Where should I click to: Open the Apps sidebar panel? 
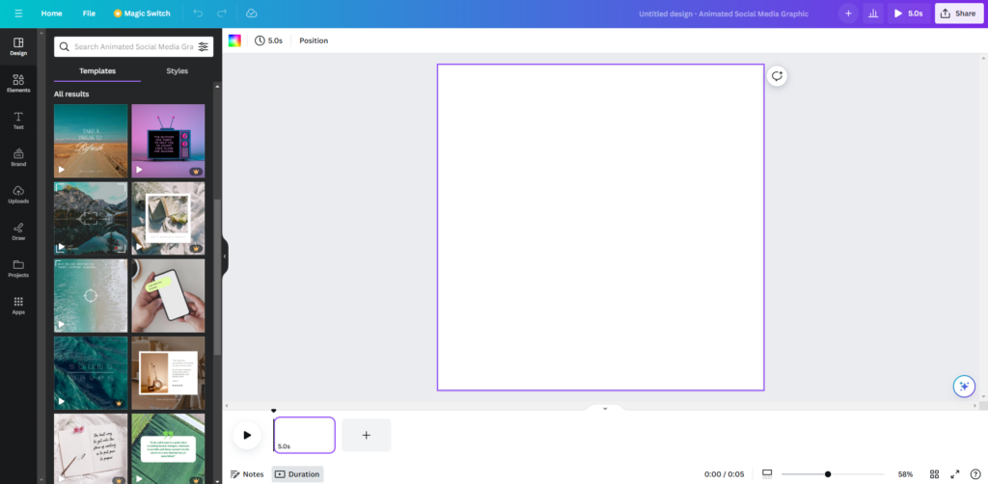pyautogui.click(x=18, y=306)
